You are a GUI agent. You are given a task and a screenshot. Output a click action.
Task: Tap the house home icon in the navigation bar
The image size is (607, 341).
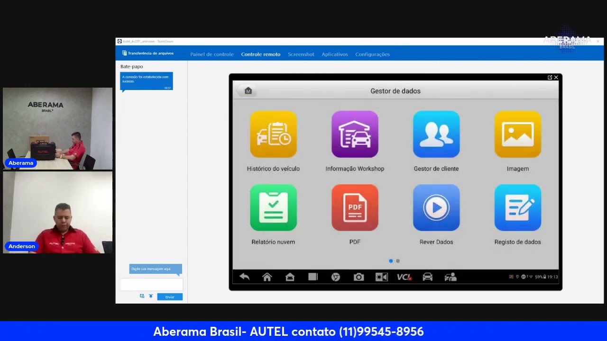(267, 277)
